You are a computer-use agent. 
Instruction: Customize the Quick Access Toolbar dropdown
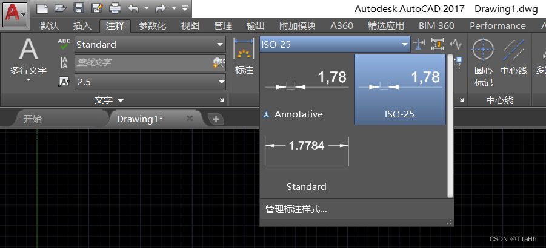(x=185, y=8)
